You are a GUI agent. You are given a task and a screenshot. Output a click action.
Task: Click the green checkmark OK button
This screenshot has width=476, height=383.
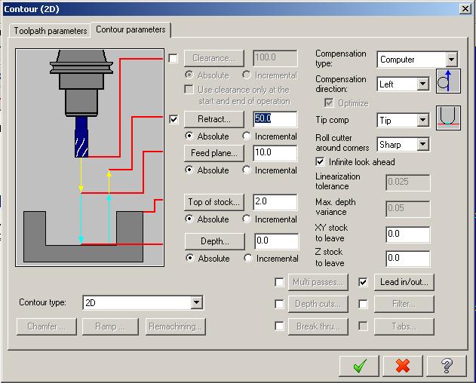[359, 366]
